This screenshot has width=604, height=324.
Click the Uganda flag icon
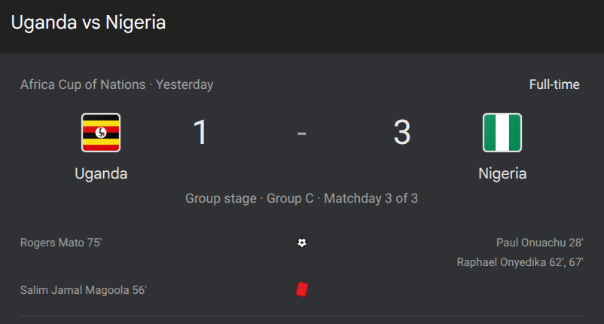pyautogui.click(x=101, y=133)
